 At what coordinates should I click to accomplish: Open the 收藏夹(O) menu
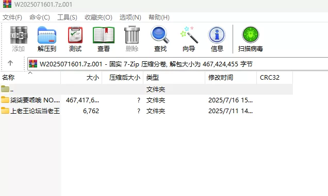coord(99,17)
